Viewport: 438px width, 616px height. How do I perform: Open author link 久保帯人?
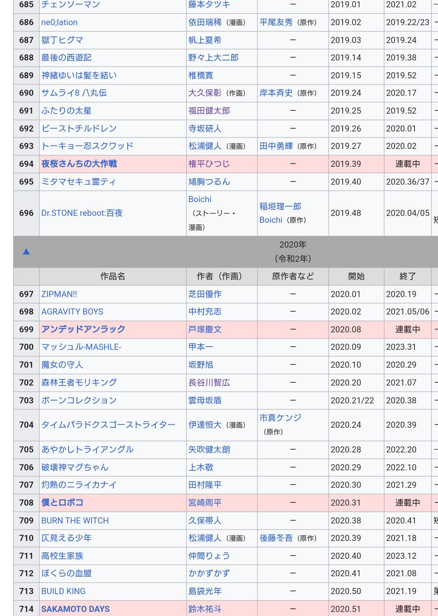point(205,520)
